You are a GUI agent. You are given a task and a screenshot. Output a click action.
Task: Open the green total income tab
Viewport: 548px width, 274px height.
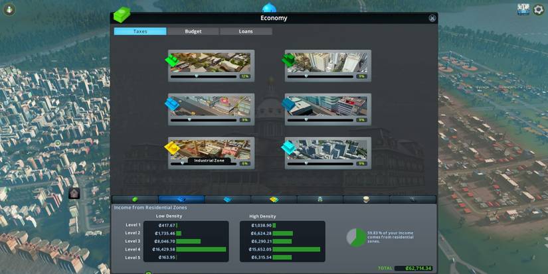pos(135,199)
